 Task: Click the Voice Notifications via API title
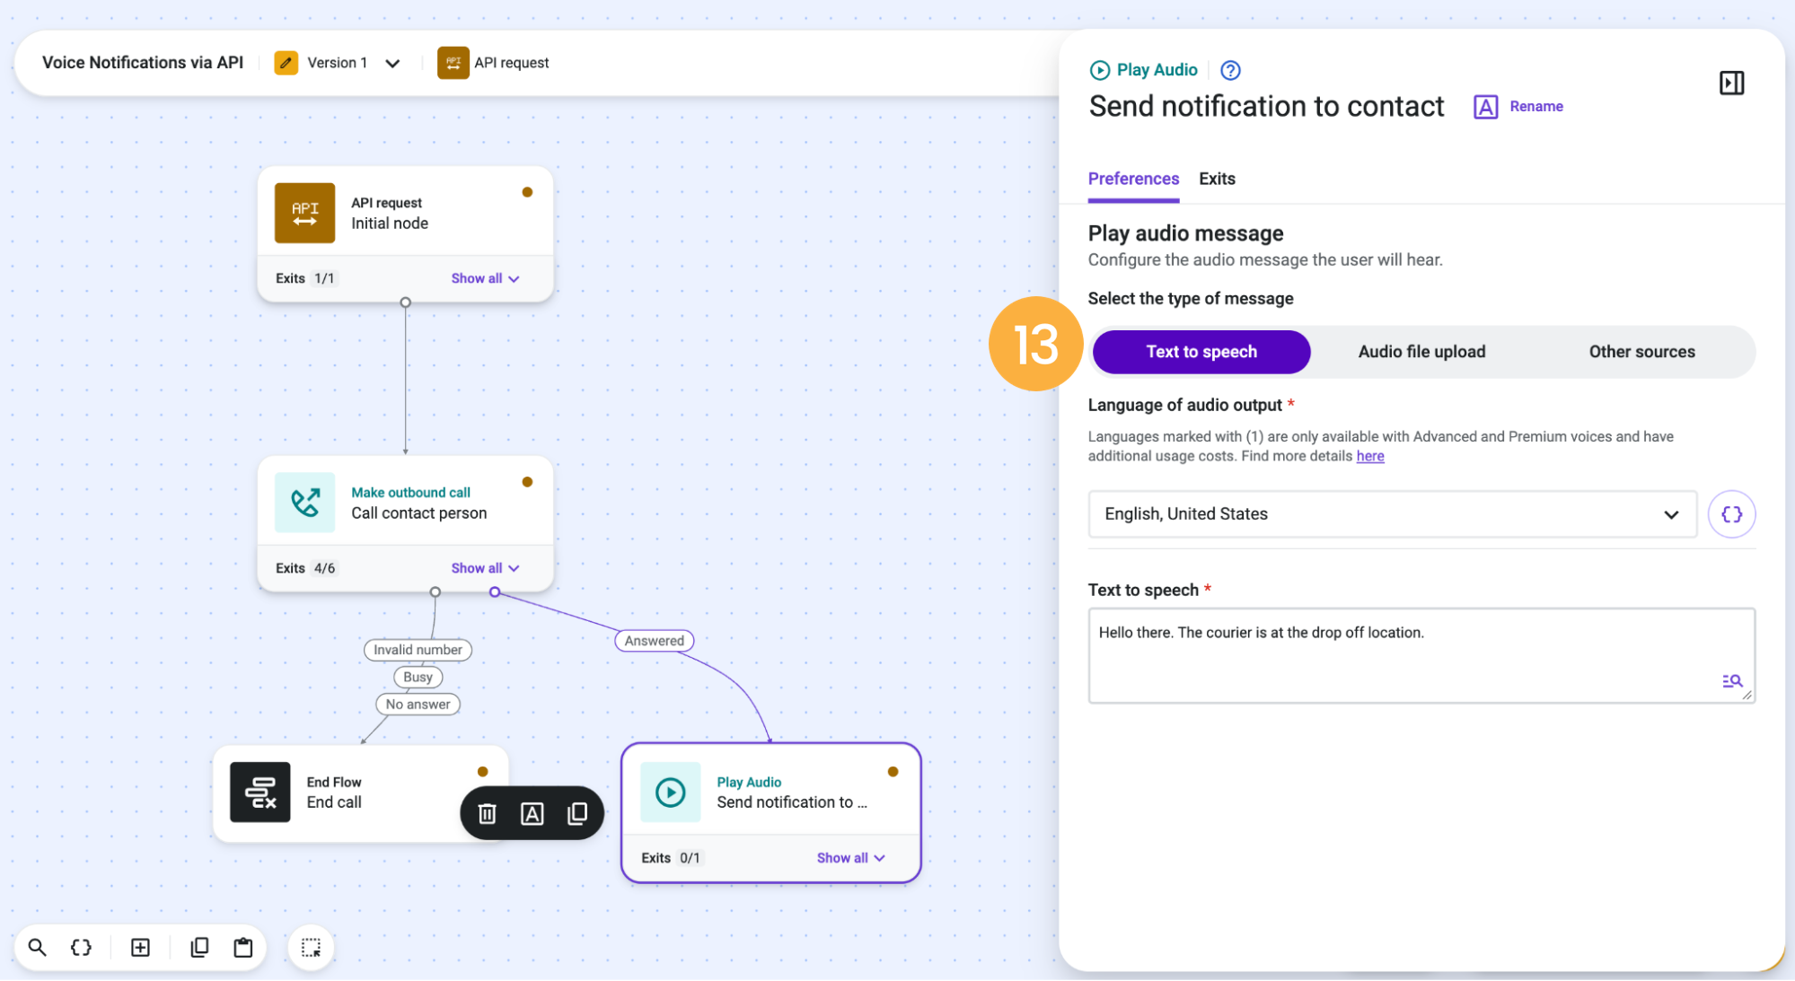click(x=143, y=62)
